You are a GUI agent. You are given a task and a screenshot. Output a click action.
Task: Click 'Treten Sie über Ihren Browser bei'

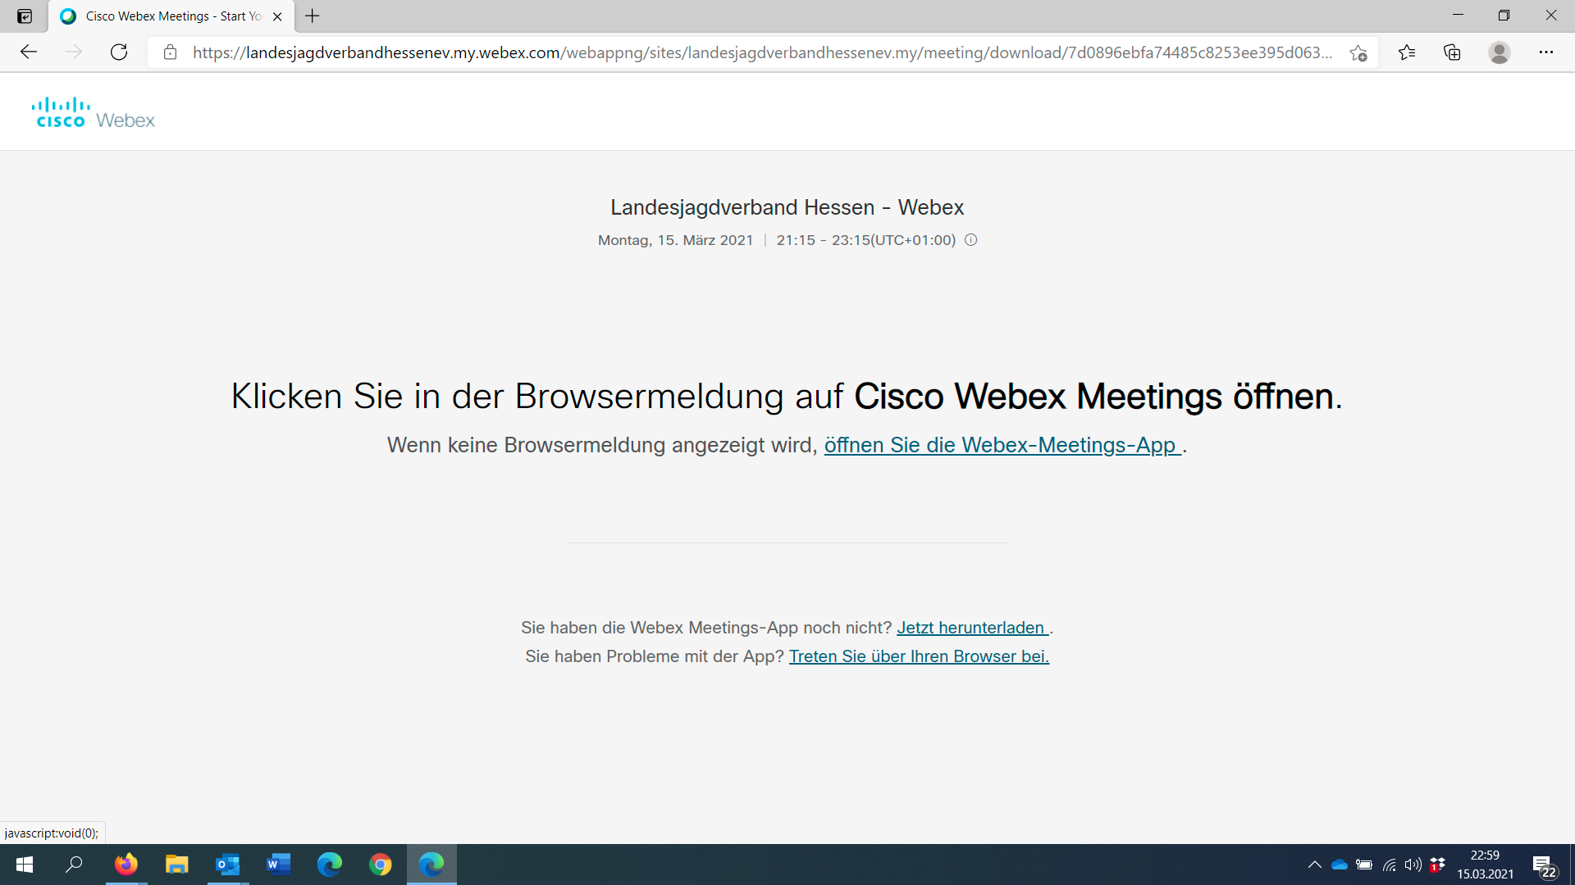click(x=919, y=656)
